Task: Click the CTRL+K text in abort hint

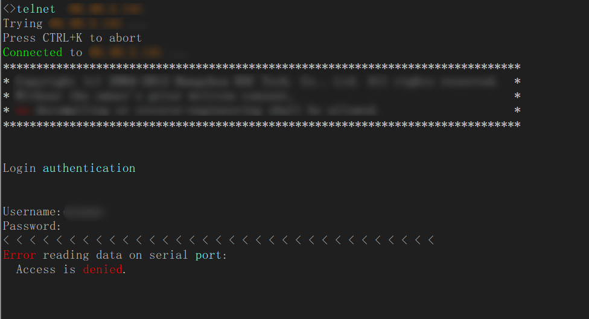Action: 63,38
